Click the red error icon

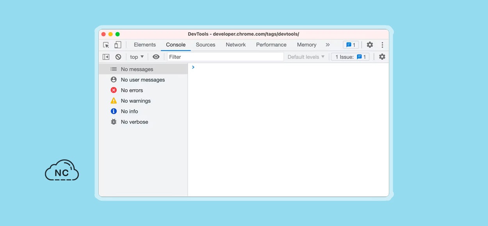click(x=114, y=90)
